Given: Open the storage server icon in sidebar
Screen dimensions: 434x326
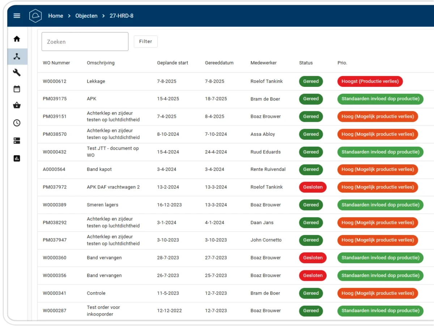Looking at the screenshot, I should coord(17,141).
